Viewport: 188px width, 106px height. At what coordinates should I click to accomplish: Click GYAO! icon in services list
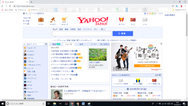tap(25, 85)
